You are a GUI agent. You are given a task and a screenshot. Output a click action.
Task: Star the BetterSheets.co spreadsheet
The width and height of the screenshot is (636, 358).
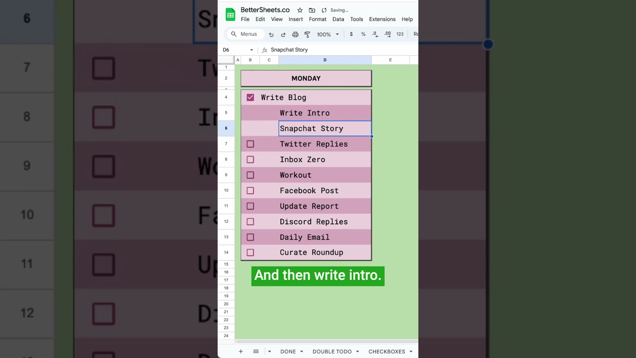click(x=300, y=10)
